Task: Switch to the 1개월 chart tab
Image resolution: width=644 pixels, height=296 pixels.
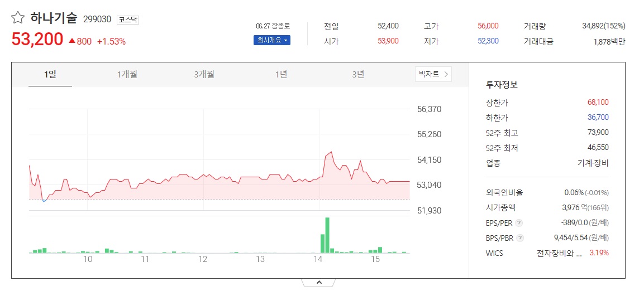Action: click(127, 74)
